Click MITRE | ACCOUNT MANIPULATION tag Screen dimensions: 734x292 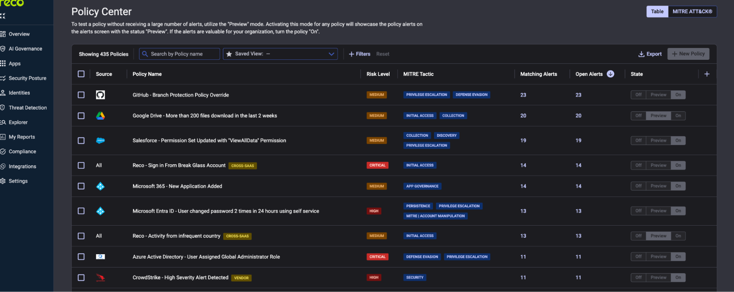point(435,216)
